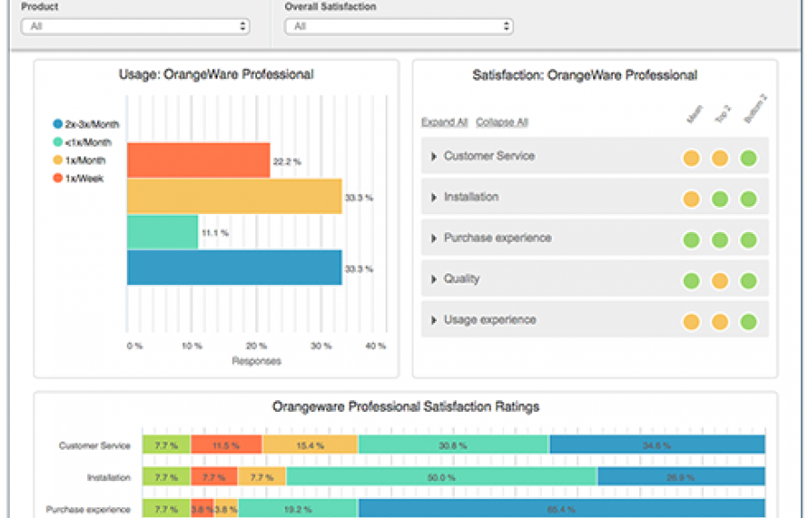This screenshot has height=518, width=809.
Task: Click the Collapse All link
Action: pos(502,122)
